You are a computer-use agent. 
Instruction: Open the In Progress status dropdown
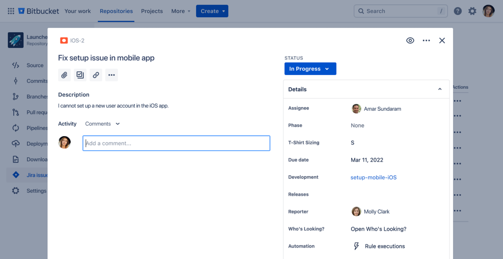310,69
